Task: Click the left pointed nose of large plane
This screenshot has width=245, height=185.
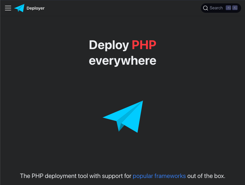Action: pos(104,118)
